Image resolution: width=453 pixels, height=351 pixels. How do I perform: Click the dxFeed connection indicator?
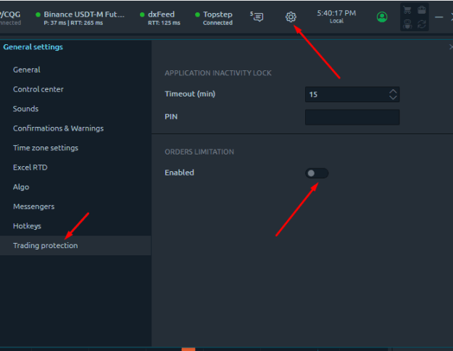pyautogui.click(x=160, y=18)
